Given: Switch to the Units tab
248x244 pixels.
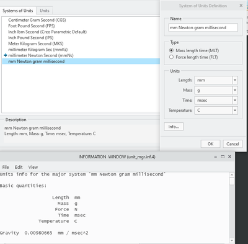Looking at the screenshot, I should click(45, 11).
